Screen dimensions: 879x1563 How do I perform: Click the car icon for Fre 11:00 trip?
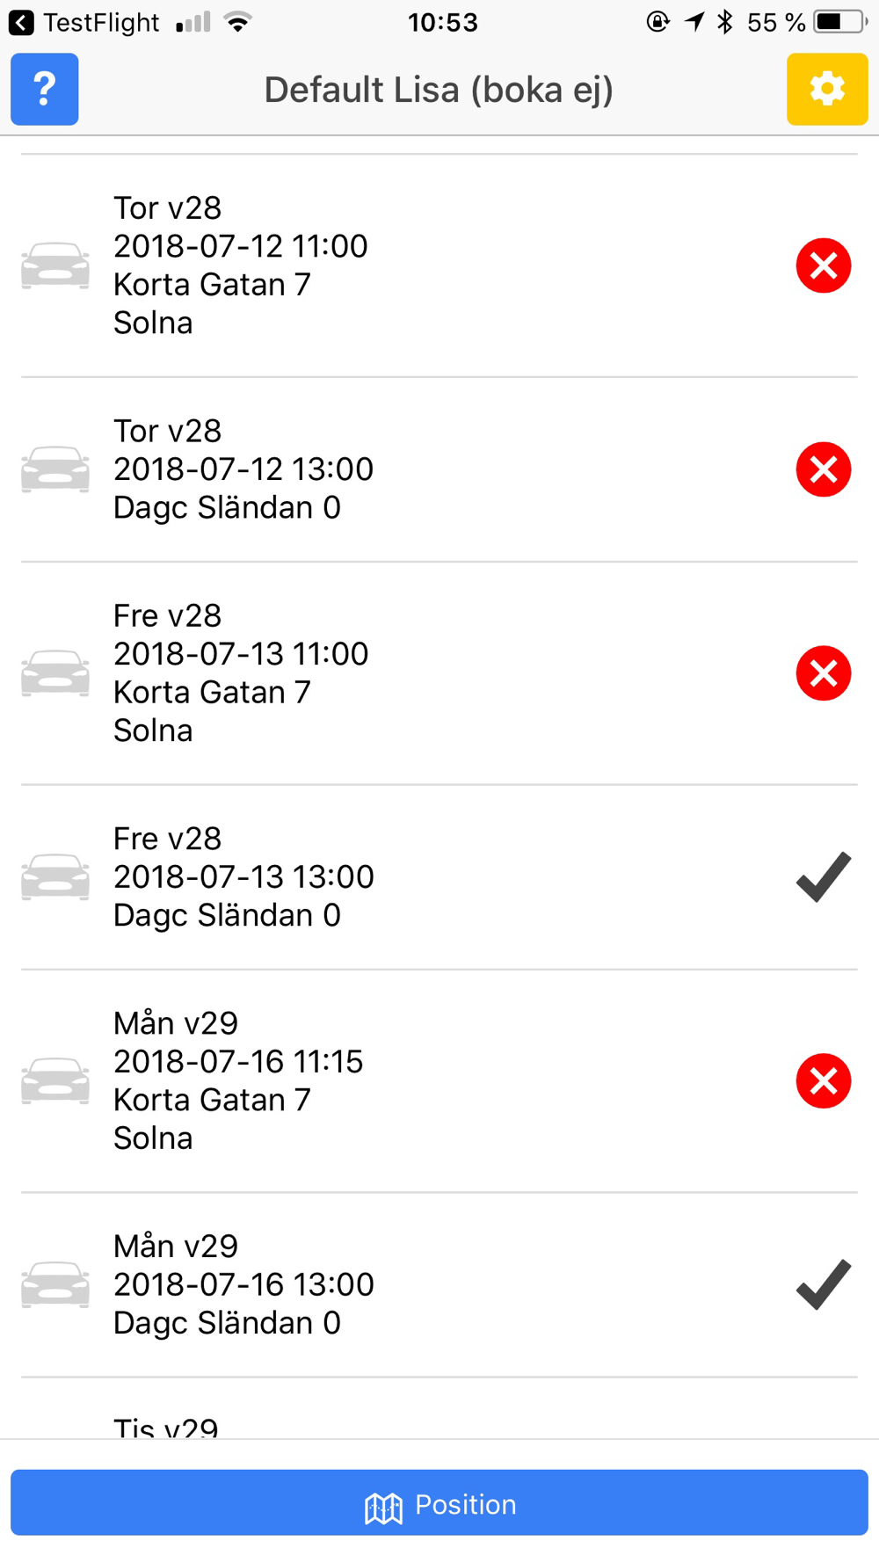coord(55,673)
